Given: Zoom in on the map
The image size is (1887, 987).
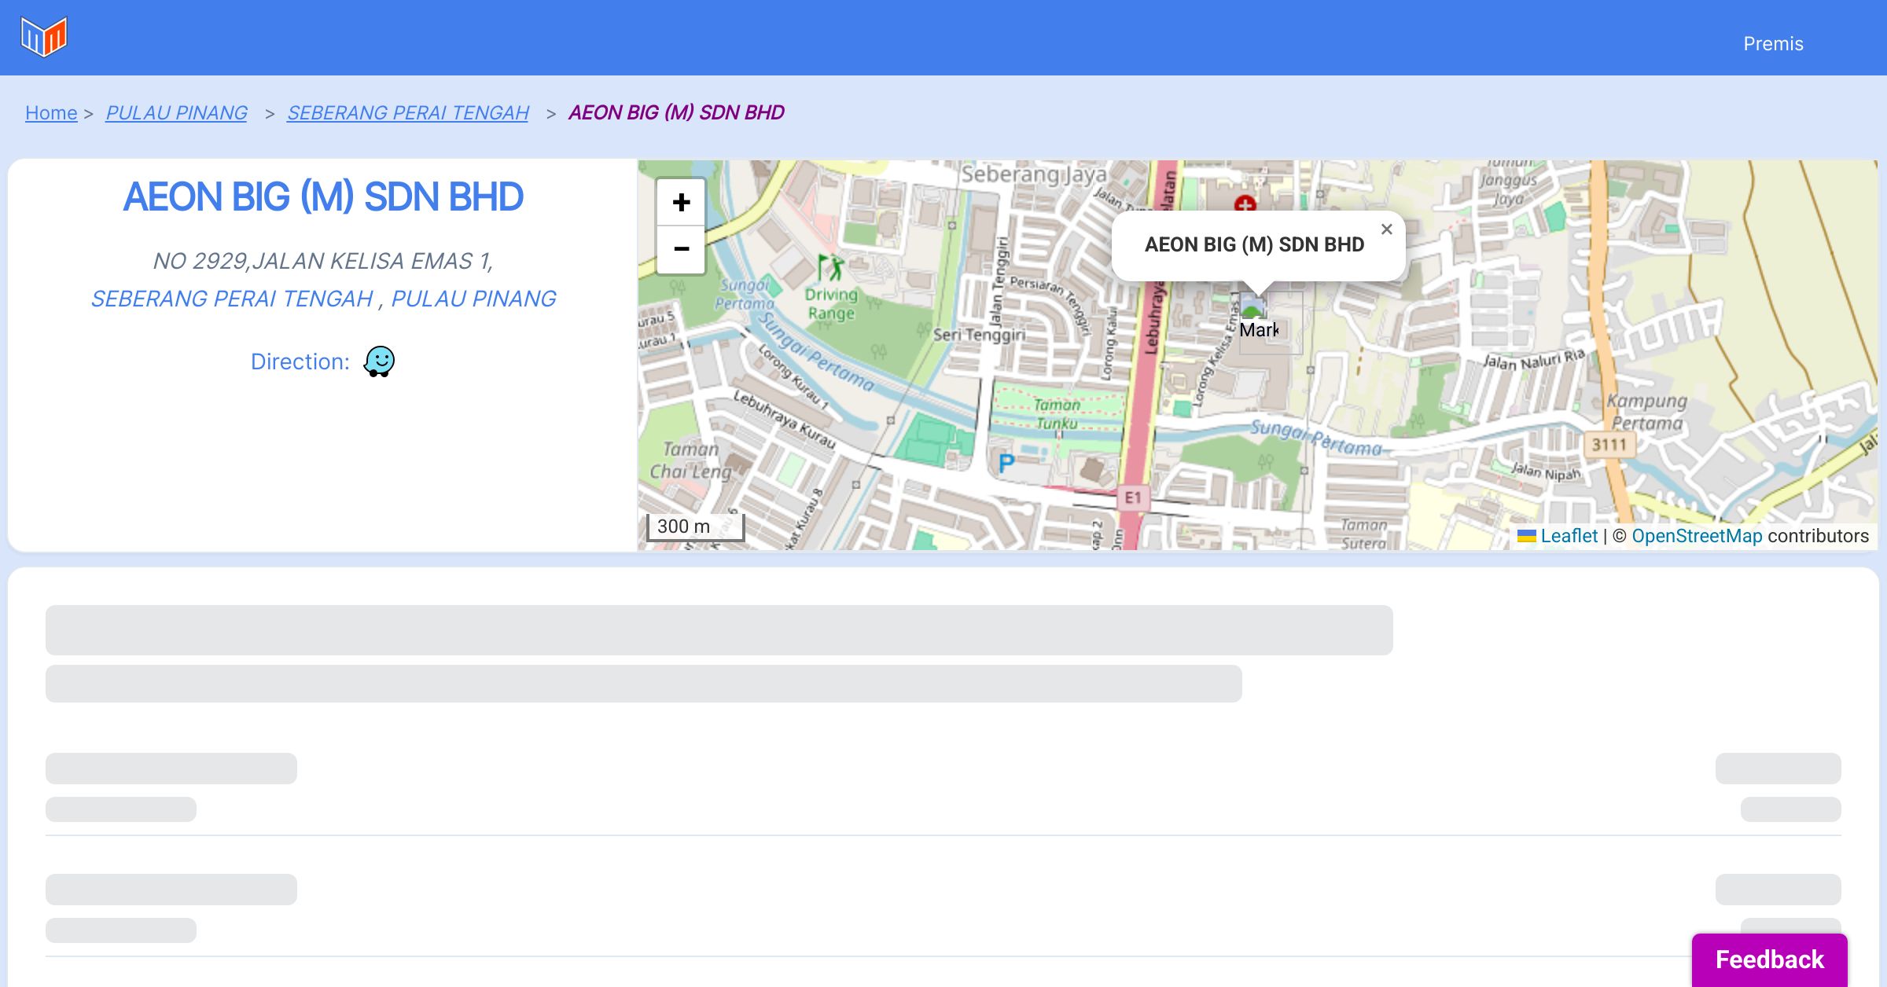Looking at the screenshot, I should [681, 203].
